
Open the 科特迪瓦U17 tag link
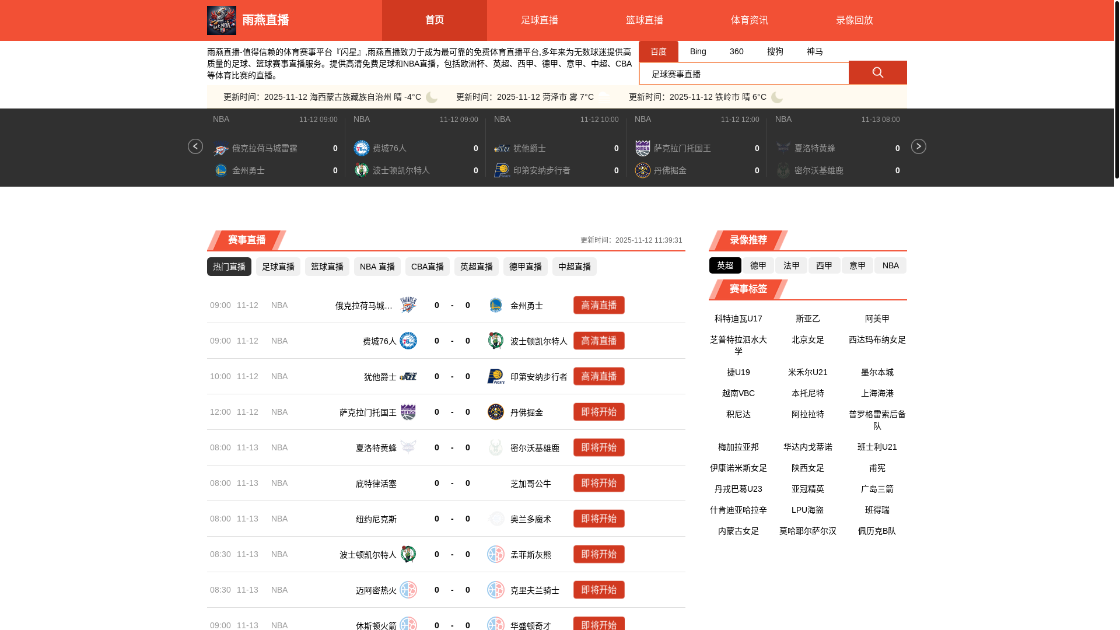(x=738, y=318)
